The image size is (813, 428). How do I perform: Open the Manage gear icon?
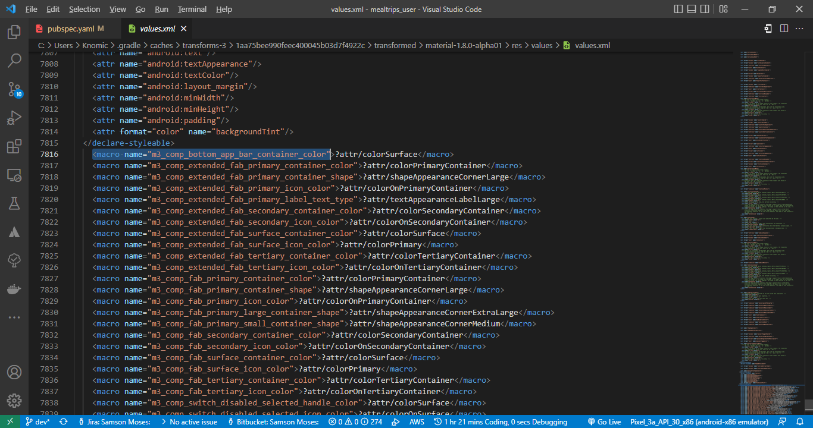tap(14, 401)
